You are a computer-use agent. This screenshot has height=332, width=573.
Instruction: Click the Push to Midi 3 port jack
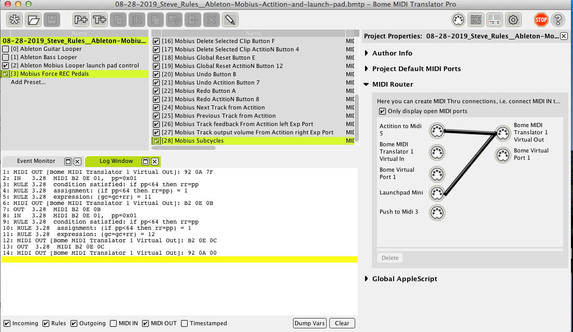coord(437,213)
